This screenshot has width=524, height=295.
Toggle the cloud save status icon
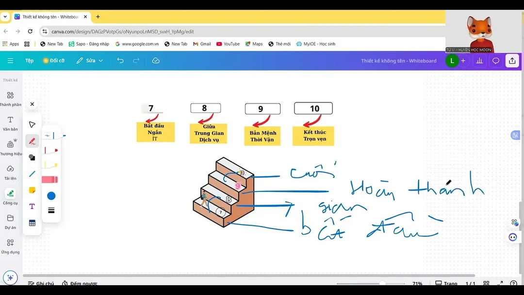156,61
